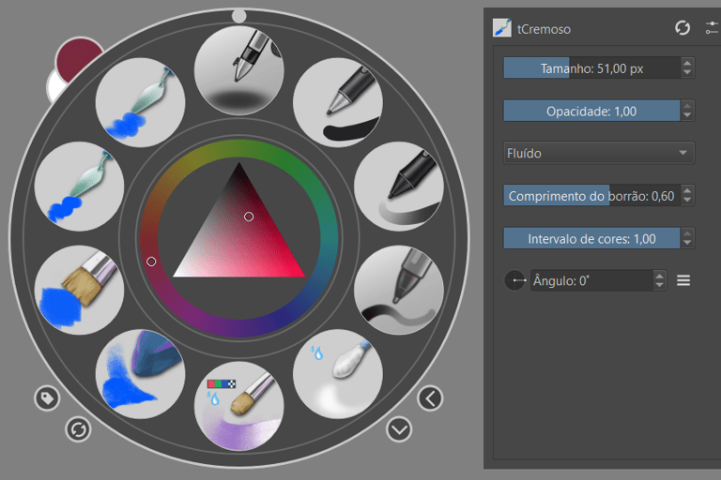The image size is (721, 480).
Task: Select the gray ballpoint stylus brush preset
Action: (x=399, y=290)
